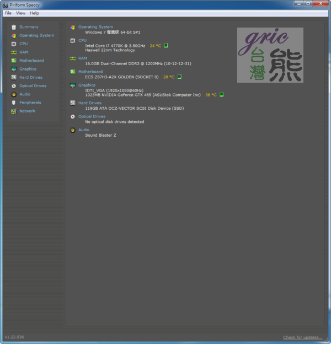The height and width of the screenshot is (344, 331).
Task: Click the Optical Drives disc icon in summary
Action: coord(73,117)
